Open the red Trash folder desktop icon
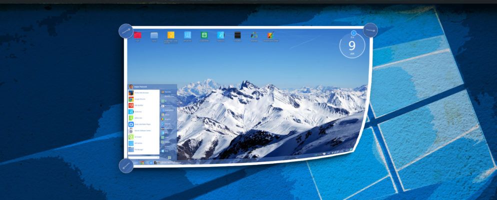 137,35
